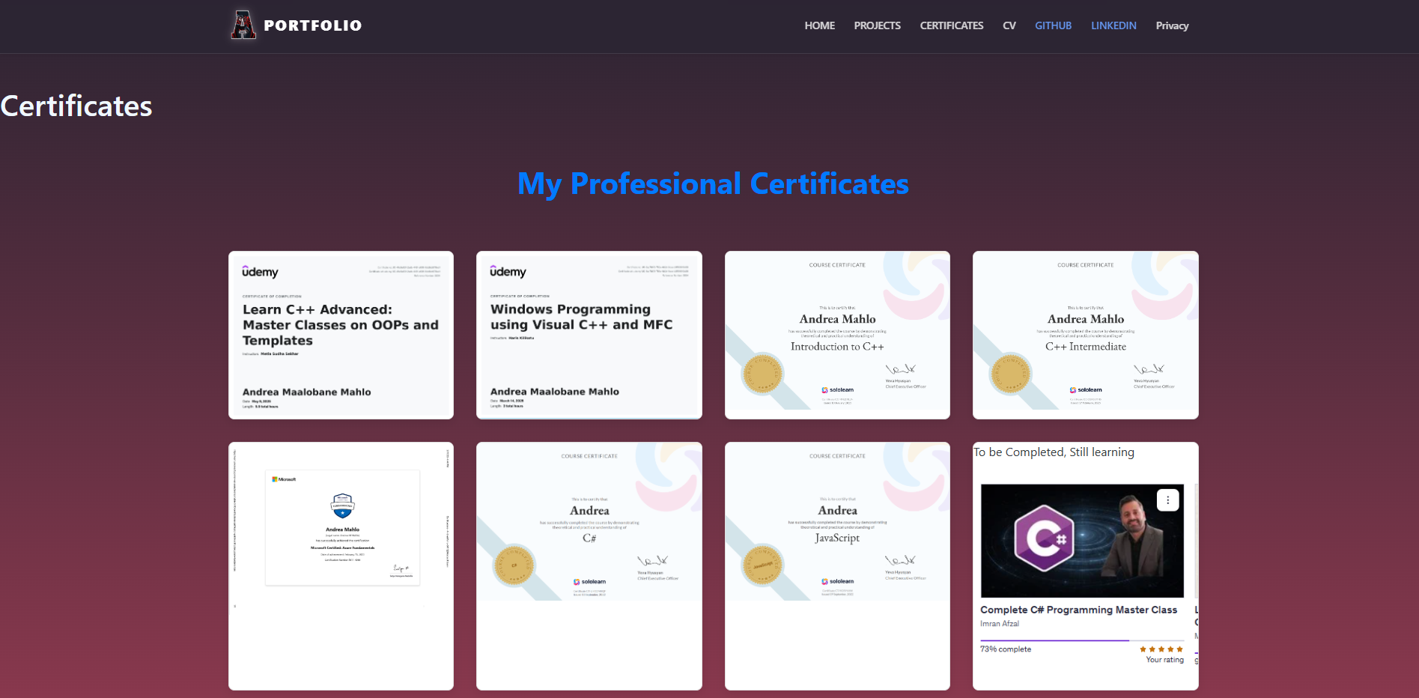Click the gold seal on Introduction to C++ certificate
The height and width of the screenshot is (698, 1419).
[763, 373]
